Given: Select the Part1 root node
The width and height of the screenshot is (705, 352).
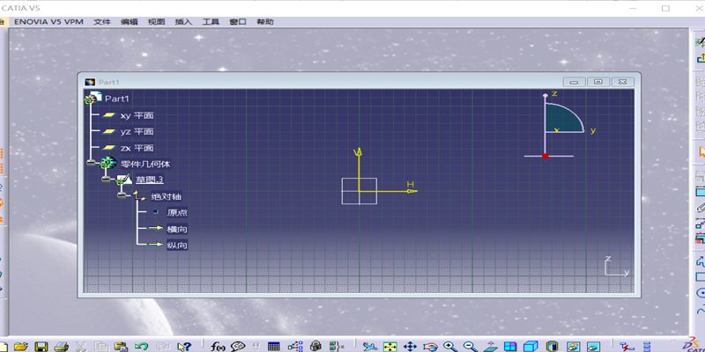Looking at the screenshot, I should (x=117, y=99).
